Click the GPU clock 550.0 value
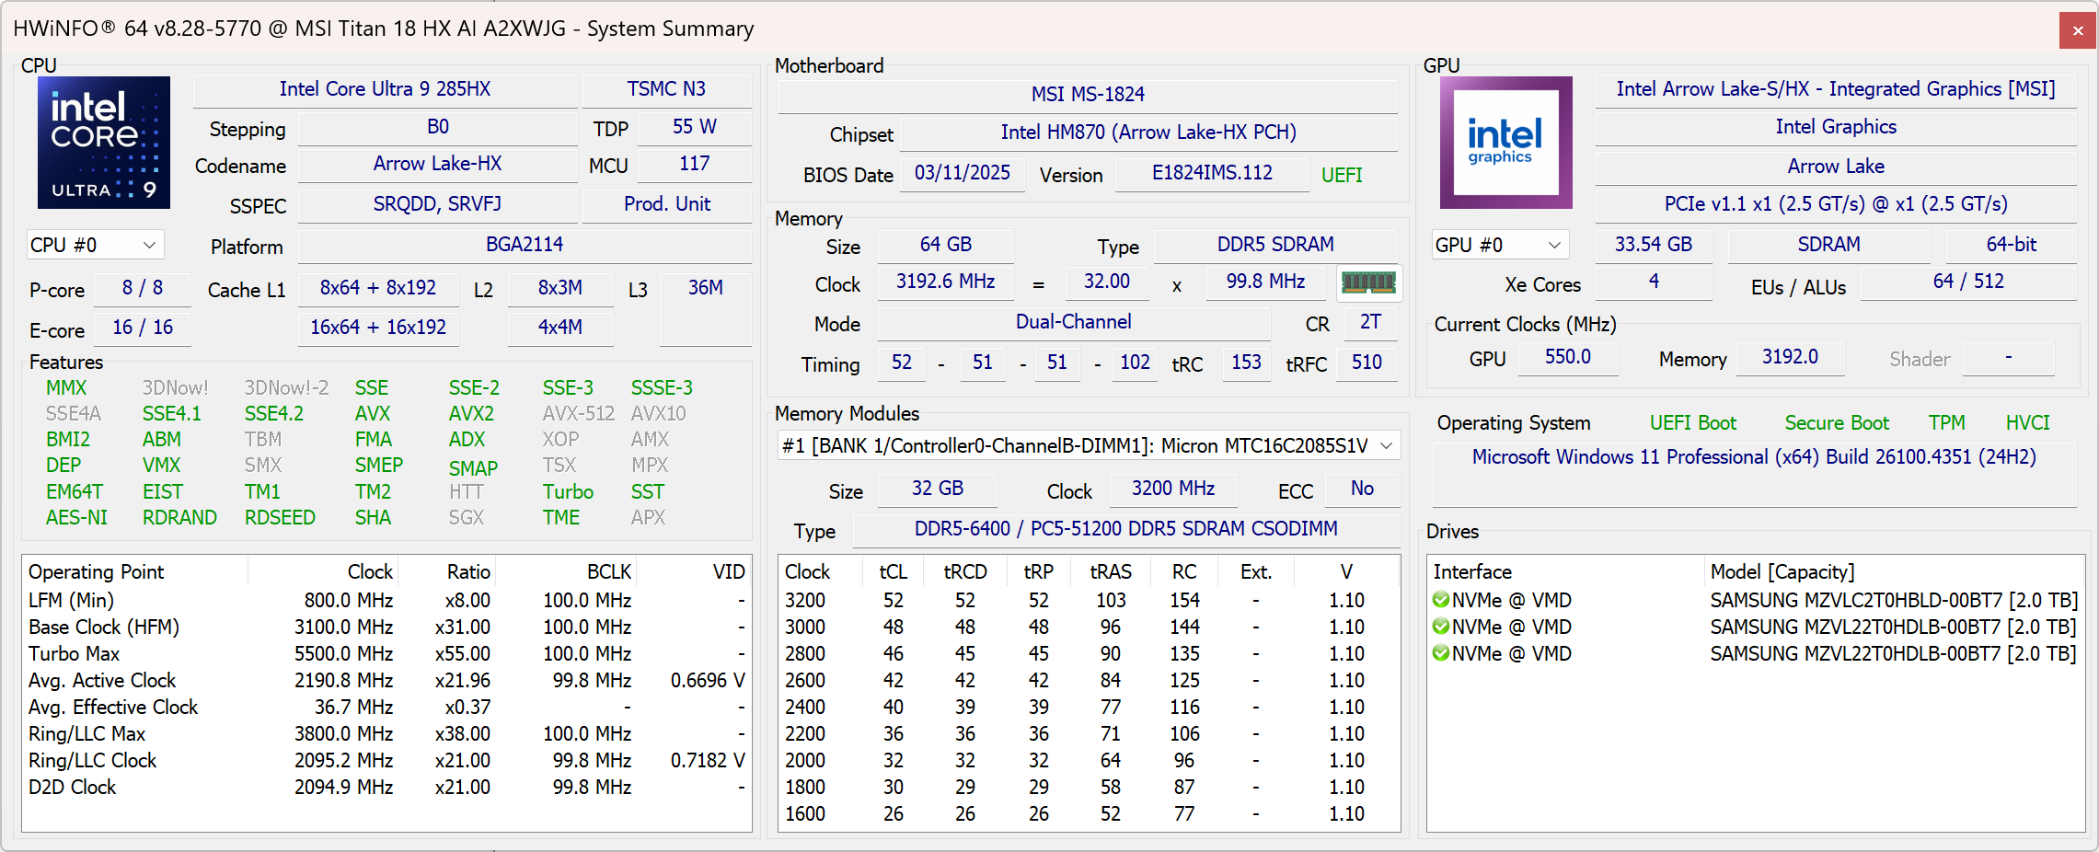The width and height of the screenshot is (2099, 852). pyautogui.click(x=1568, y=357)
